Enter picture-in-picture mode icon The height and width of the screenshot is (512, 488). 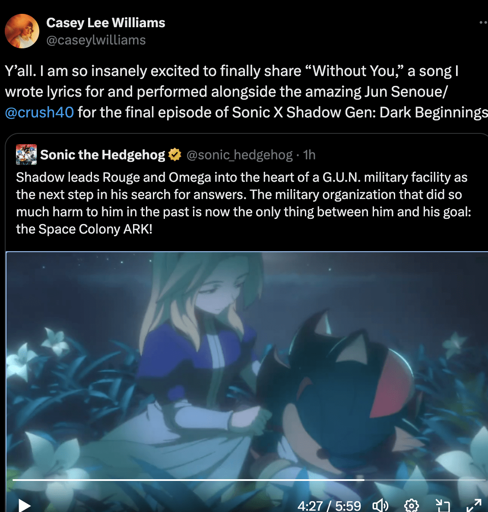(x=443, y=506)
